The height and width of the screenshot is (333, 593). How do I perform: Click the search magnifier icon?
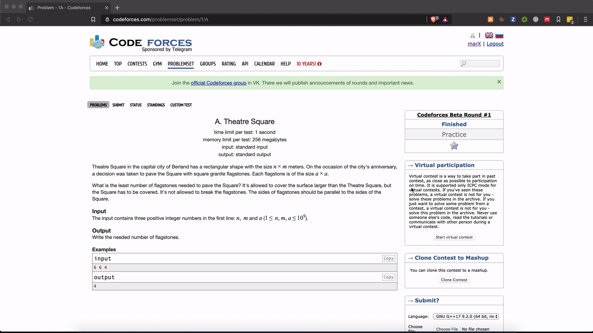tap(463, 64)
